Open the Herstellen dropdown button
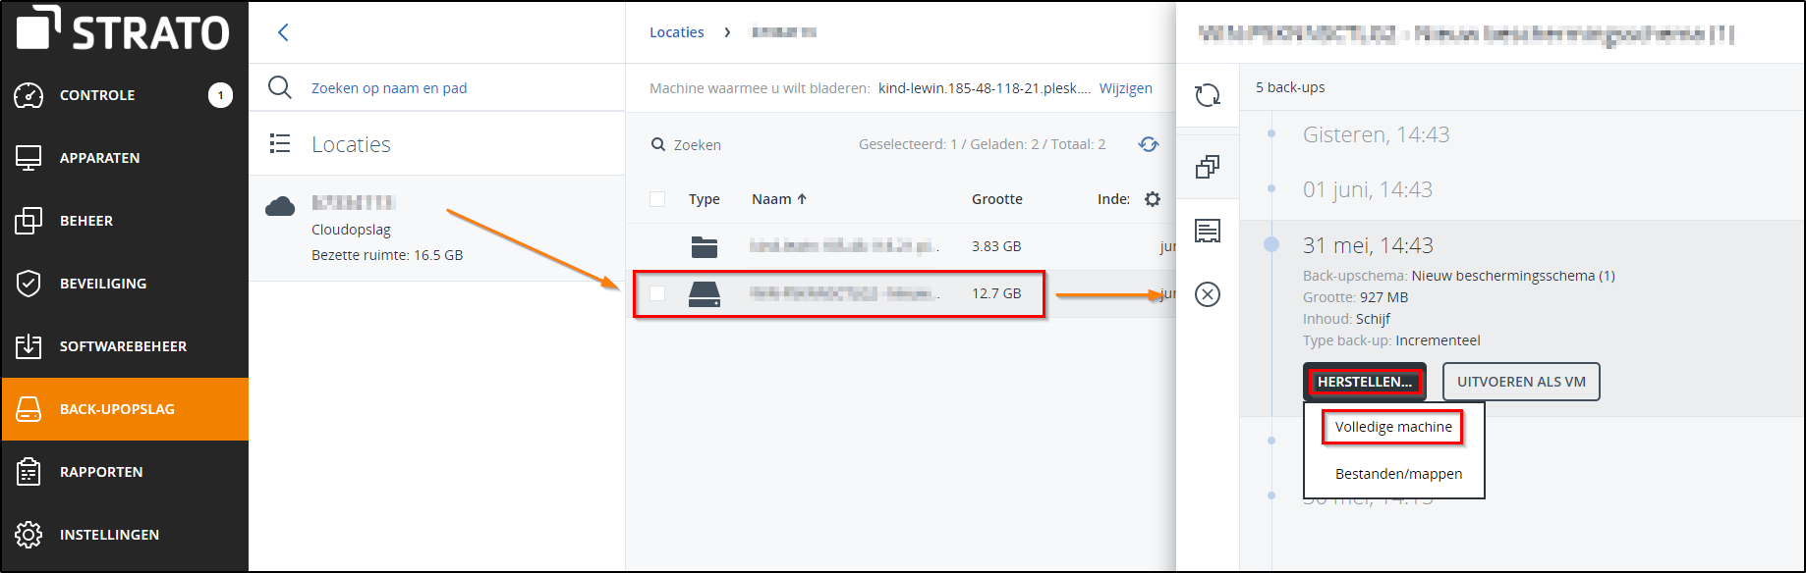This screenshot has height=573, width=1806. click(1364, 382)
